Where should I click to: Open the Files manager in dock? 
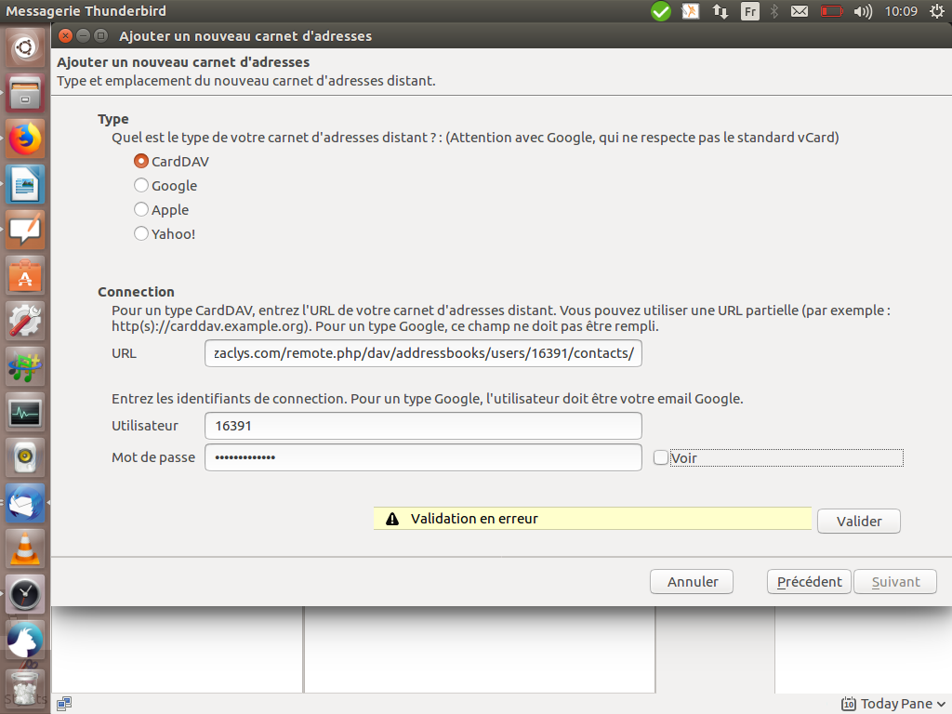click(x=26, y=94)
